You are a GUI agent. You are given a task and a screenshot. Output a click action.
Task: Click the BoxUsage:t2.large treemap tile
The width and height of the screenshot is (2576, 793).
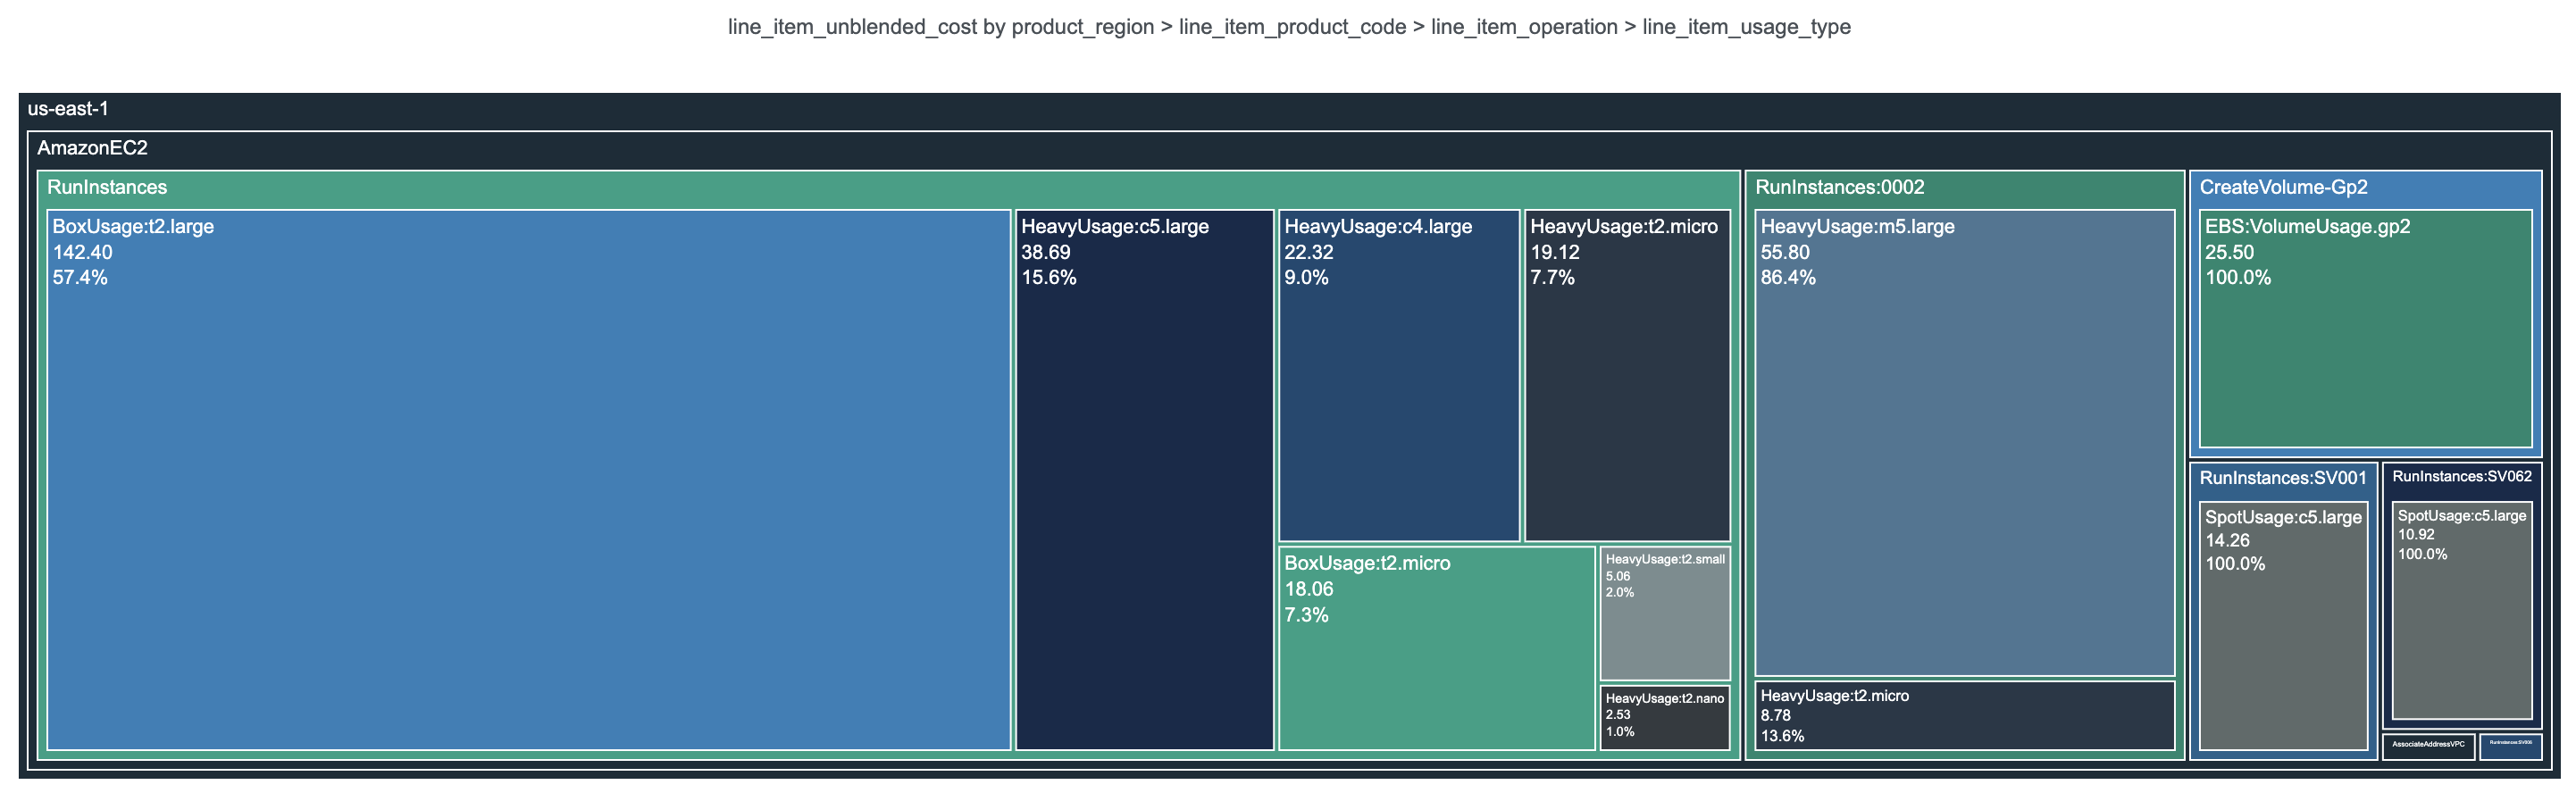(528, 480)
